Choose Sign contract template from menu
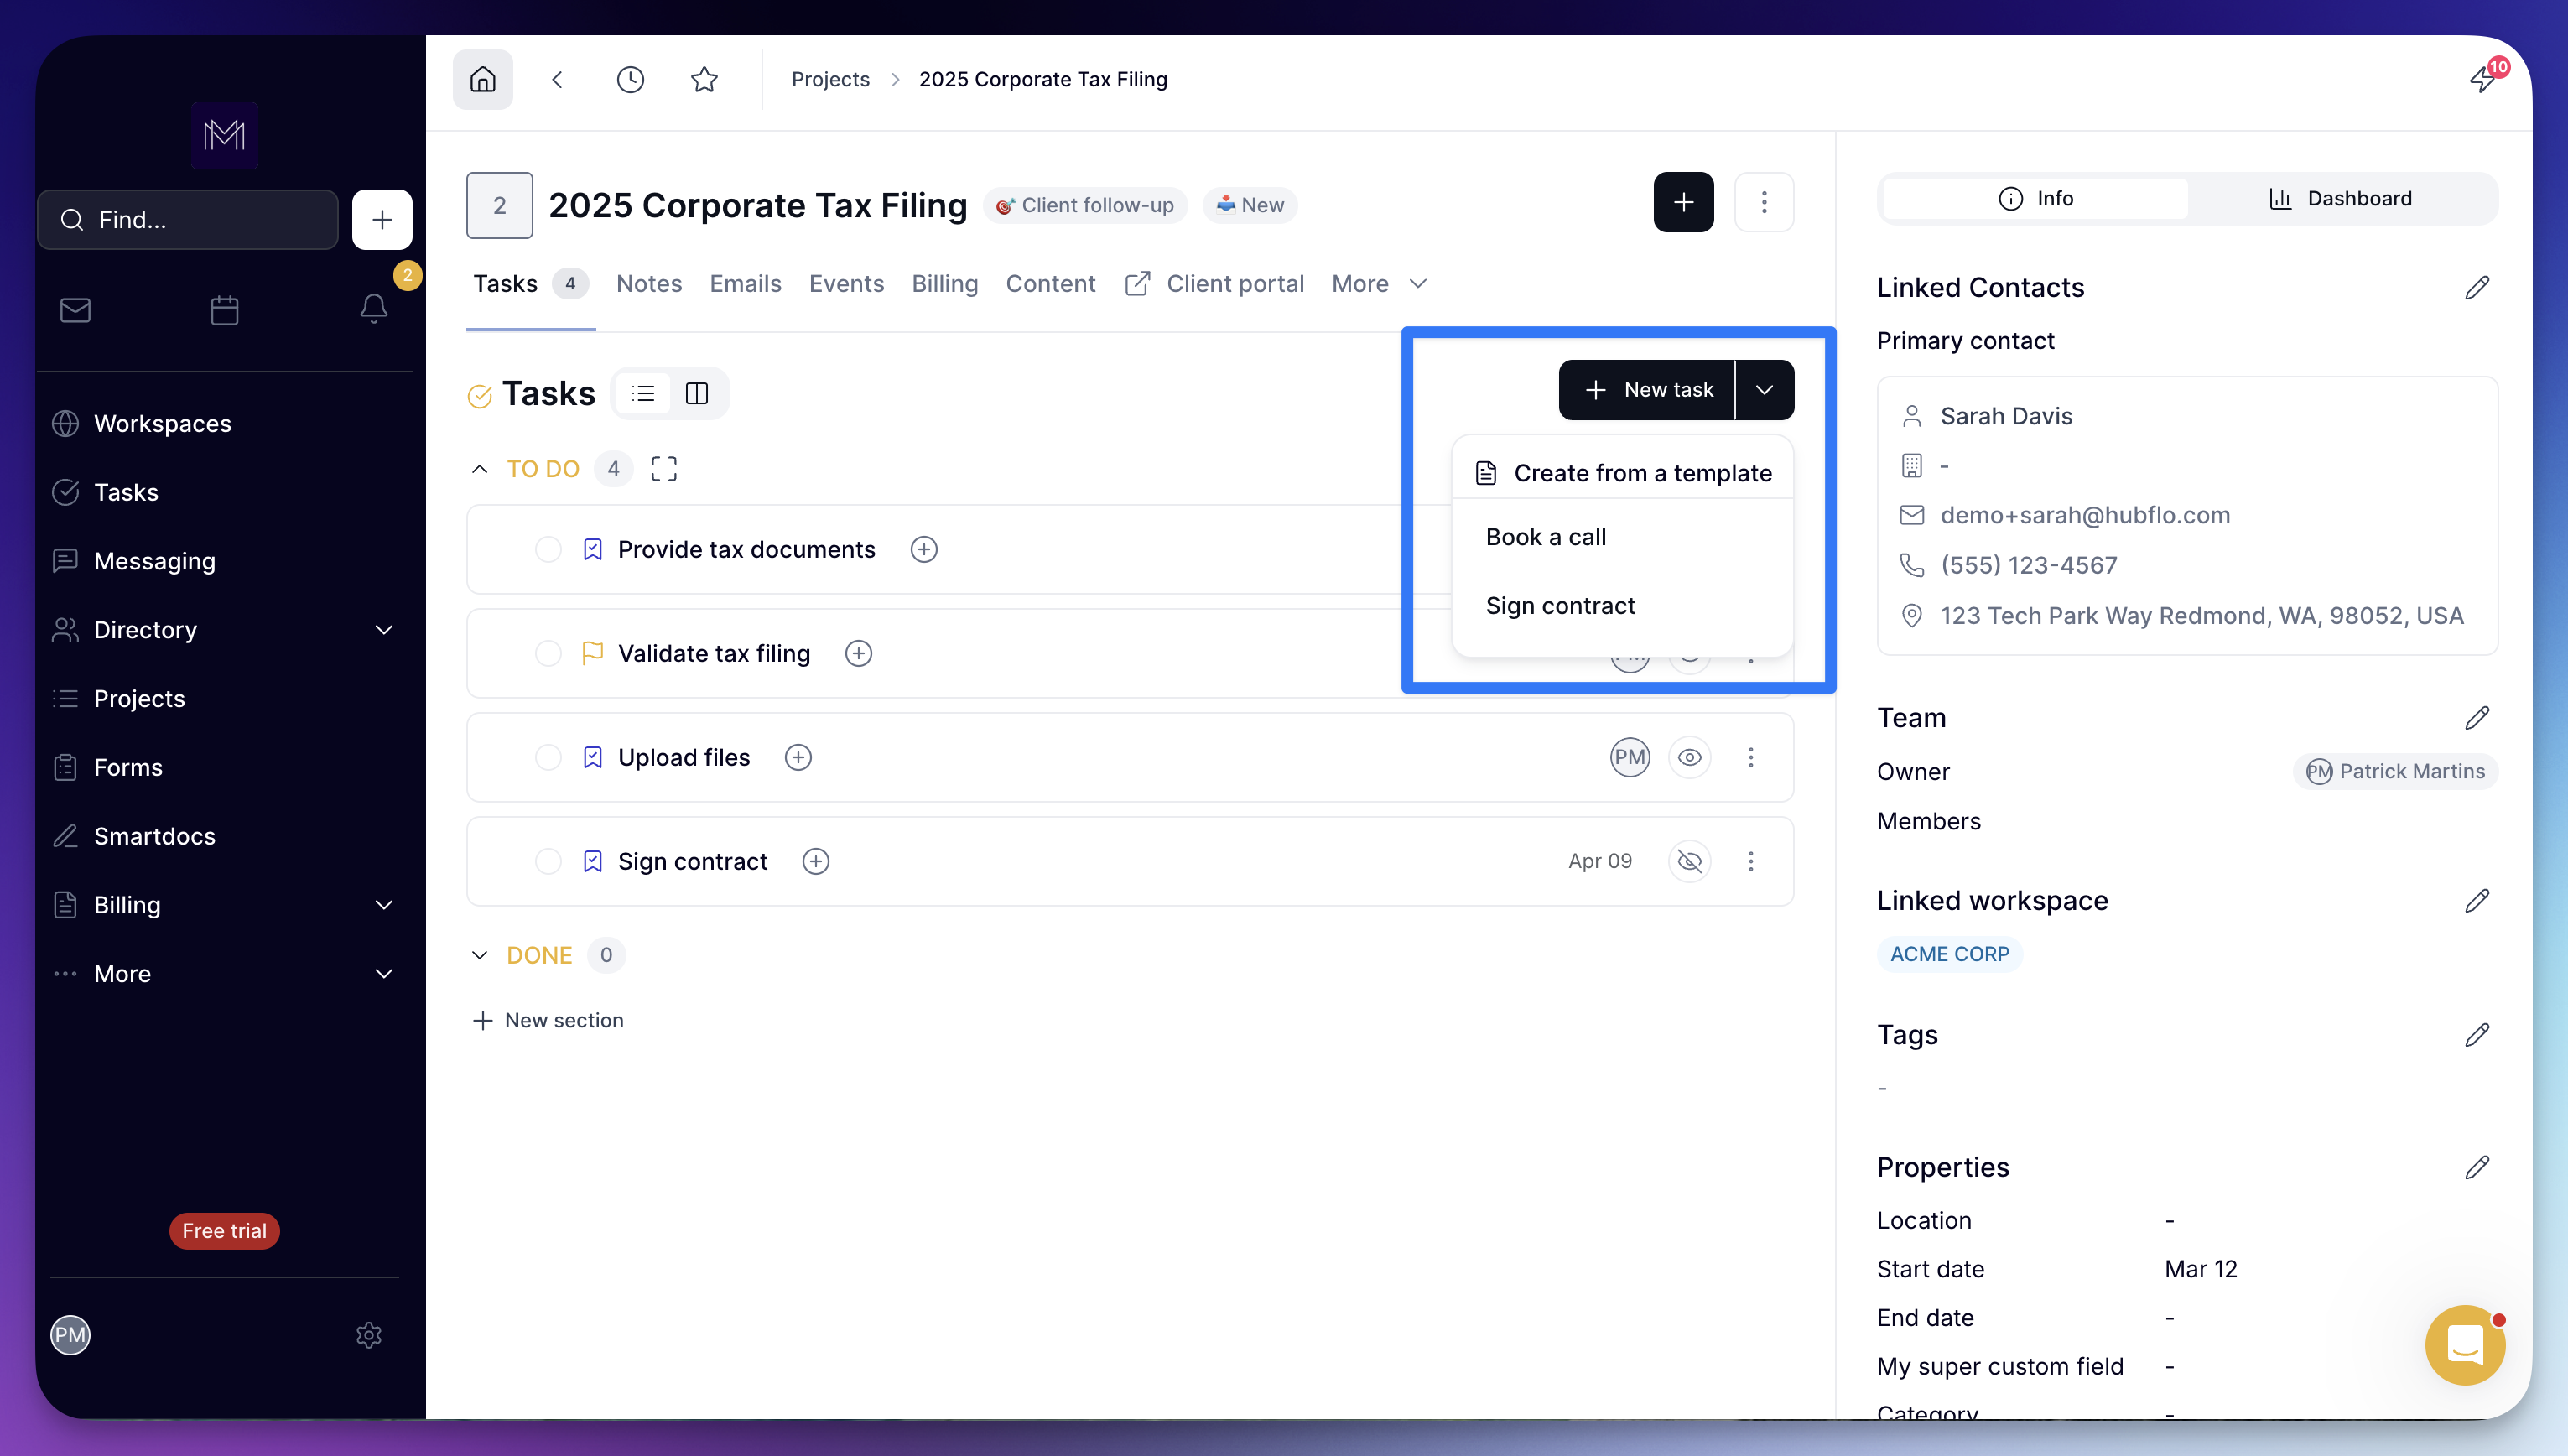The image size is (2568, 1456). (1561, 606)
